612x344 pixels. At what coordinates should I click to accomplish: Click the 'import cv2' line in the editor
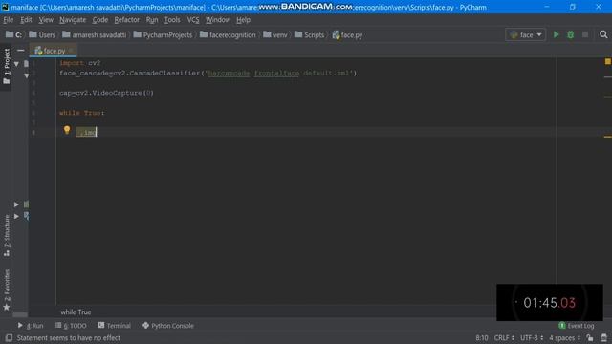[x=80, y=63]
